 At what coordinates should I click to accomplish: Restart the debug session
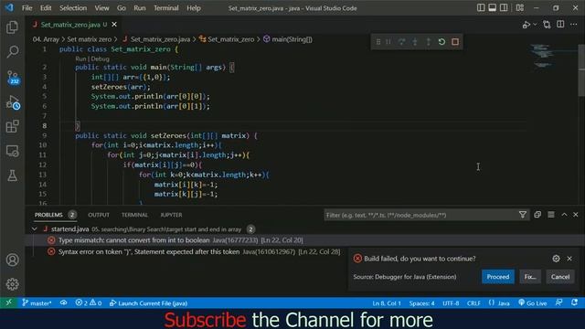point(441,42)
